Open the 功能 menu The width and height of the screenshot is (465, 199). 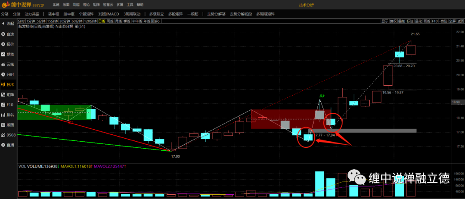76,5
